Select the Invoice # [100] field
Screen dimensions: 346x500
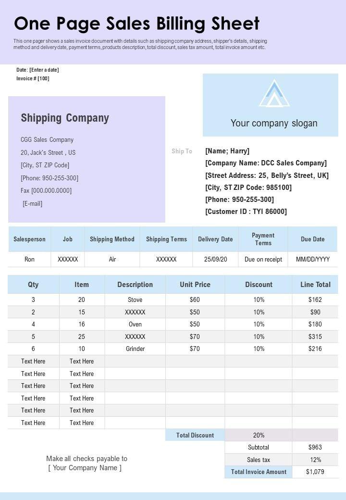click(33, 78)
